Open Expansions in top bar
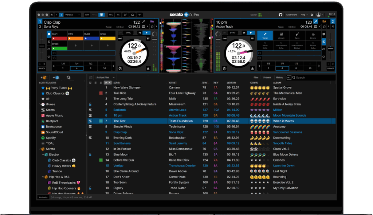Screen dimensions: 373x215 292,15
